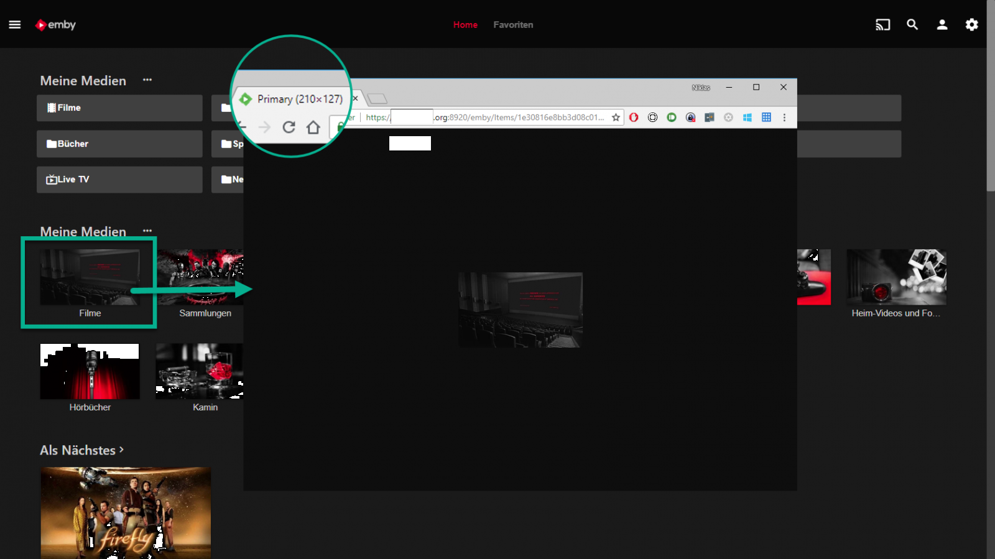Open Emby search

pyautogui.click(x=912, y=25)
